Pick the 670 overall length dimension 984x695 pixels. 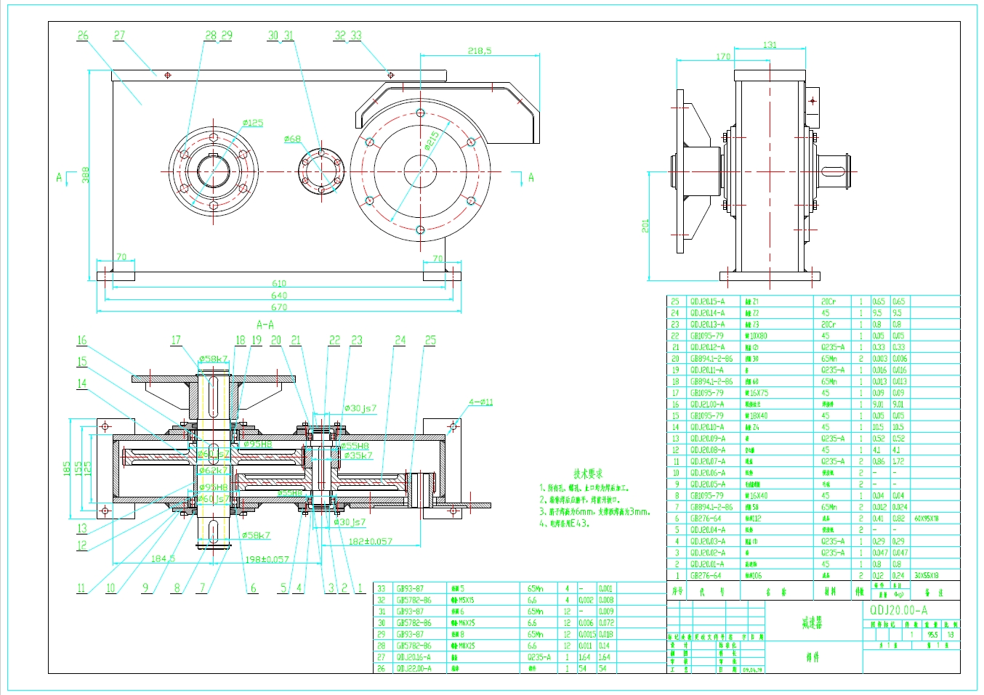279,306
